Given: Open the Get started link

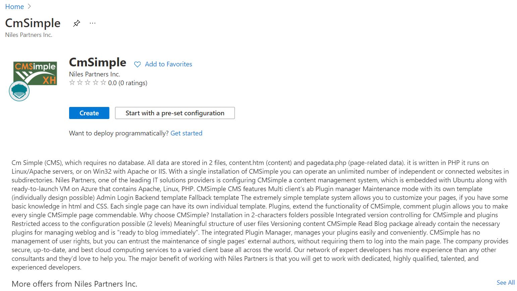Looking at the screenshot, I should coord(186,133).
